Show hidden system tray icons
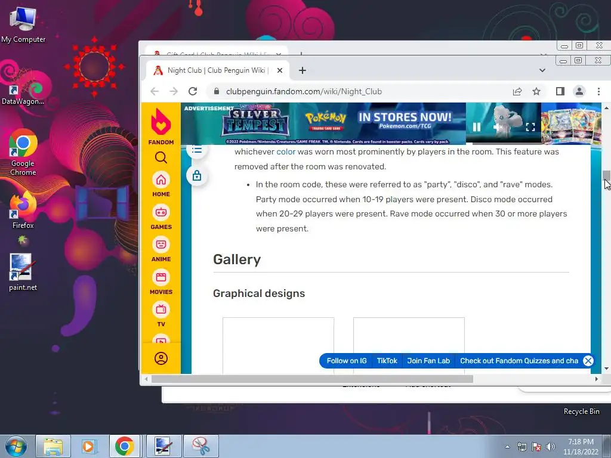Image resolution: width=611 pixels, height=458 pixels. (x=507, y=447)
